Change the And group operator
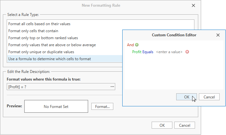226x135 pixels. click(x=130, y=45)
